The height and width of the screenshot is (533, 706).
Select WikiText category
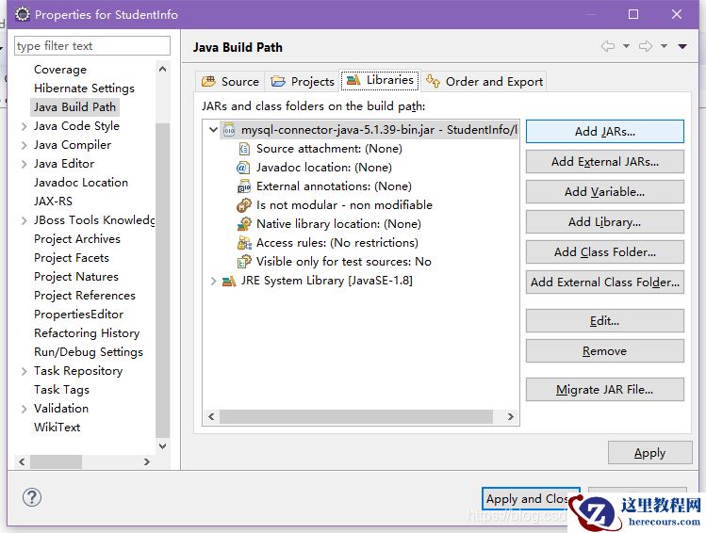pyautogui.click(x=57, y=428)
